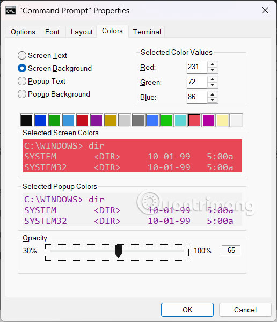Switch to the Layout tab
Viewport: 277px width, 322px height.
click(x=82, y=32)
